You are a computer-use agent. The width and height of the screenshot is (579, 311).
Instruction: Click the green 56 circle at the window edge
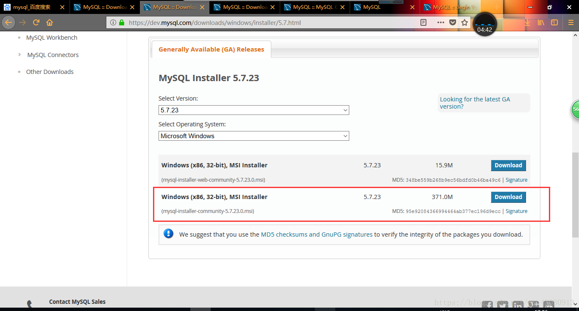575,109
